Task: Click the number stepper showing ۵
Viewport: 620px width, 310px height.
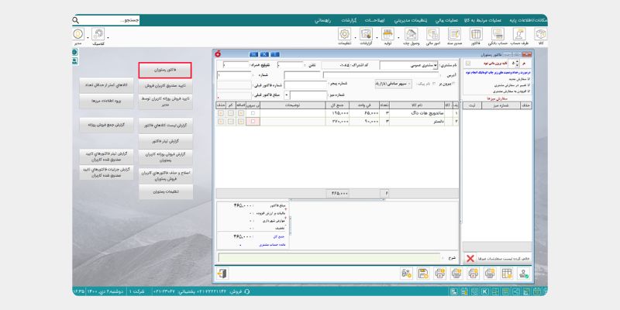Action: tap(515, 64)
